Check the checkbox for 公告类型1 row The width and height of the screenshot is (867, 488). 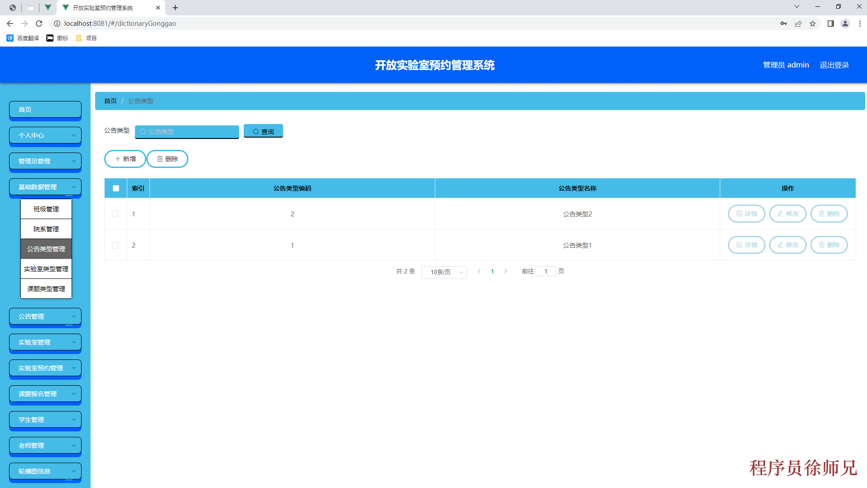click(x=116, y=245)
